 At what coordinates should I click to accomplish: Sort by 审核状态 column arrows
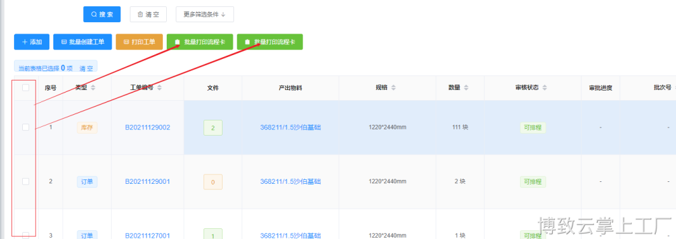pos(545,88)
